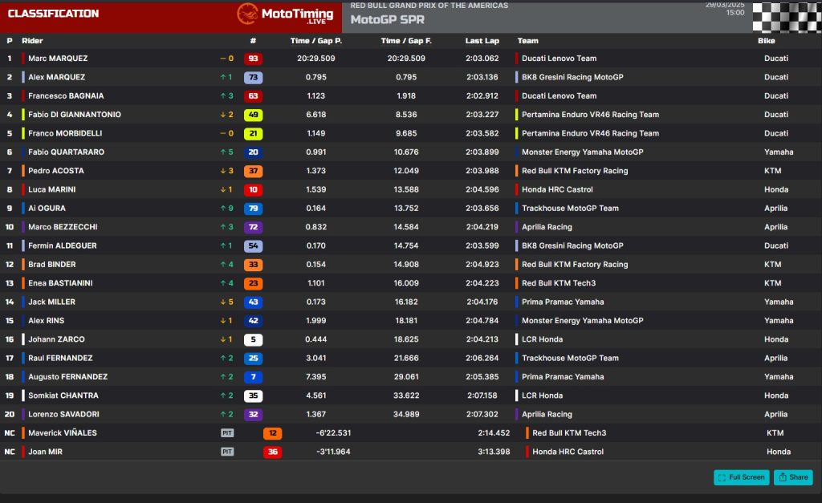Click Marc Marquez's number 93 badge
This screenshot has height=503, width=822.
[x=253, y=59]
